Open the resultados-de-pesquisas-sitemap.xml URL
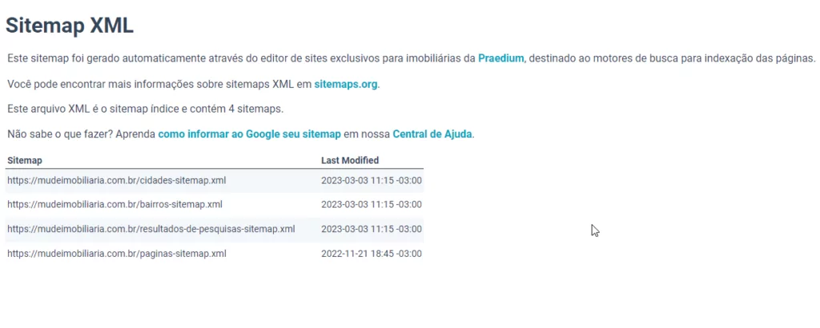820x328 pixels. [151, 229]
